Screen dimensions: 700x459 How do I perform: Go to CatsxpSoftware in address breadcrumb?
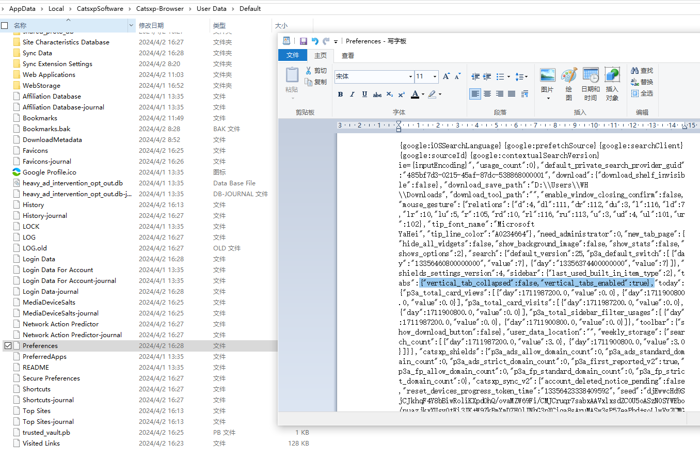[x=101, y=8]
